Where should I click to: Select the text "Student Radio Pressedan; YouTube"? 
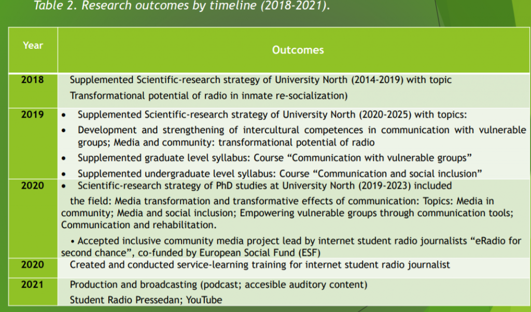pos(146,300)
